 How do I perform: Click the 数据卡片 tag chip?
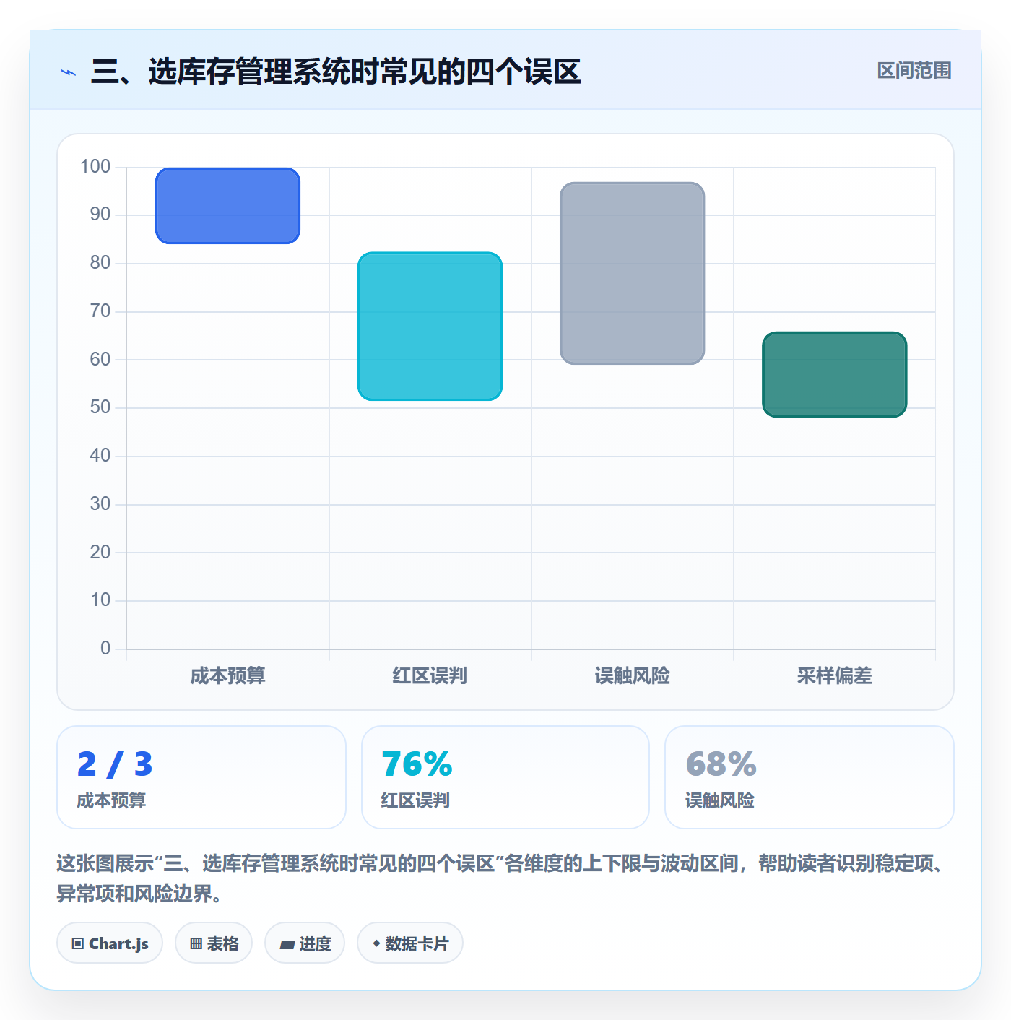tap(410, 943)
